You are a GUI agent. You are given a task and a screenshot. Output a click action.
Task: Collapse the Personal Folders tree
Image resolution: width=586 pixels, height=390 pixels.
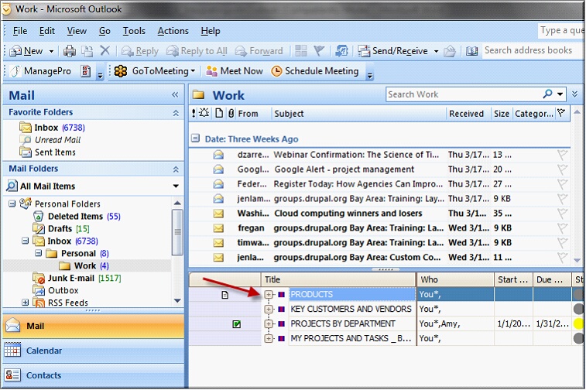pyautogui.click(x=12, y=204)
